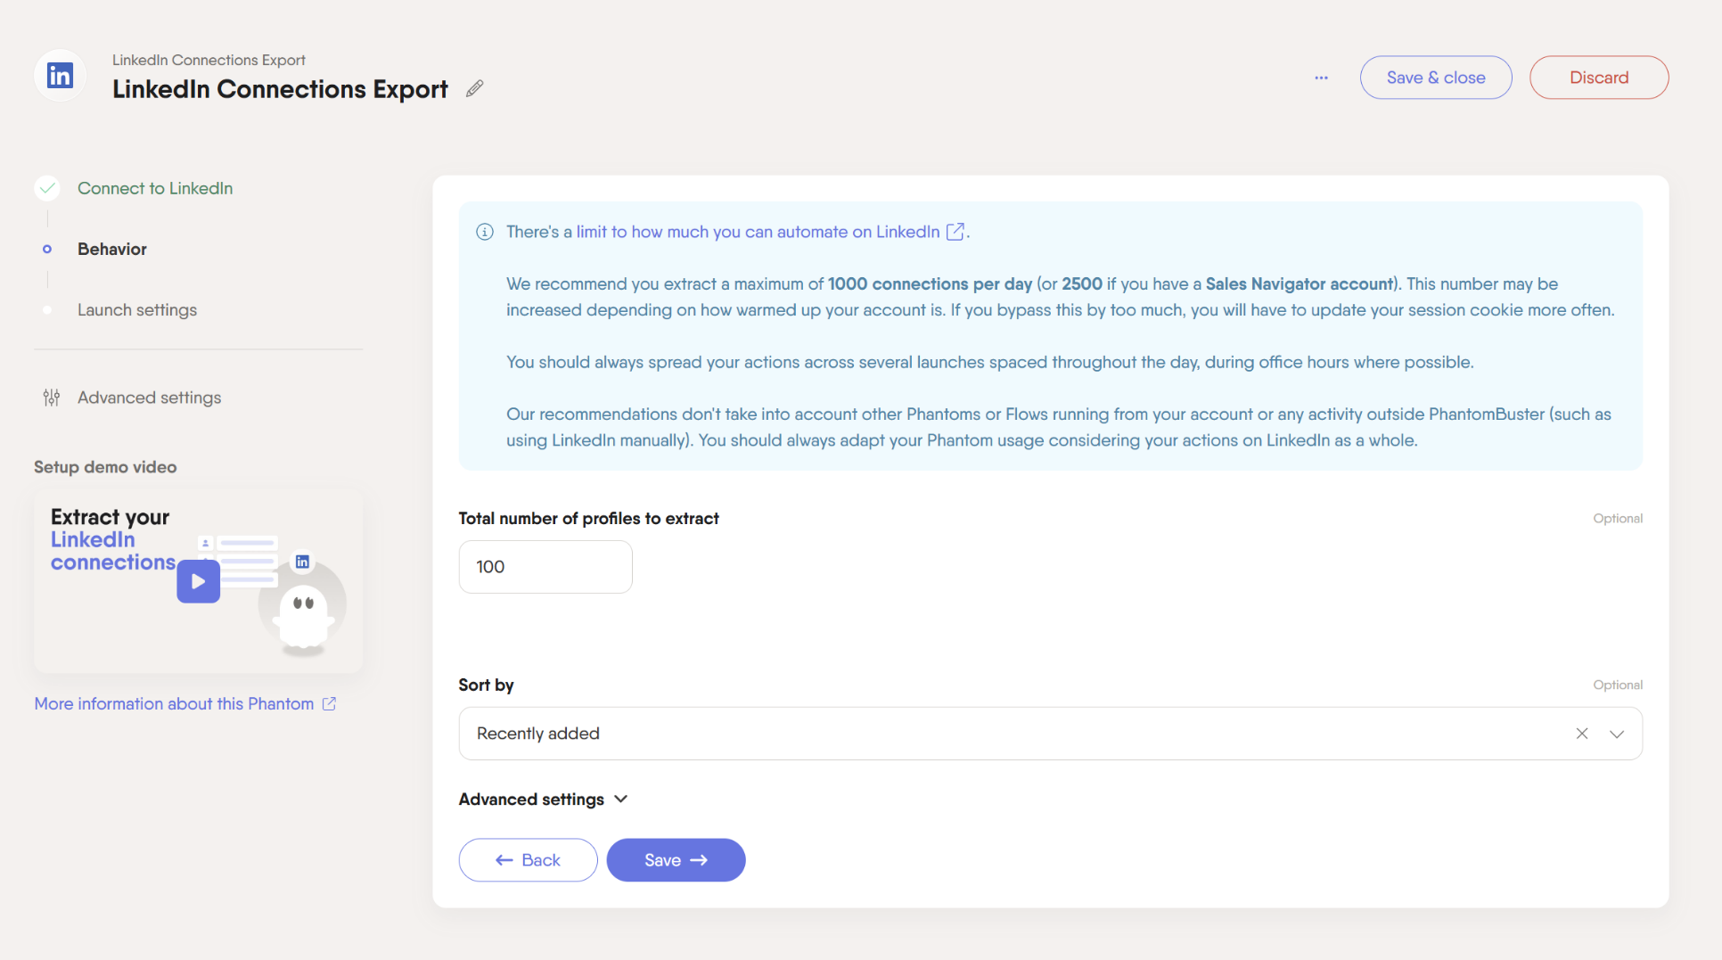Open external link icon beside LinkedIn limit
The width and height of the screenshot is (1722, 960).
click(x=955, y=232)
